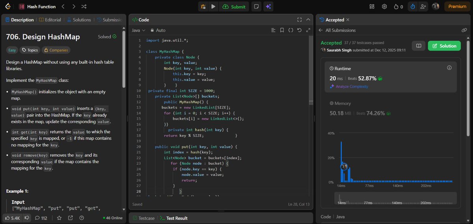473x224 pixels.
Task: Click the streak flame counter
Action: coord(399,6)
